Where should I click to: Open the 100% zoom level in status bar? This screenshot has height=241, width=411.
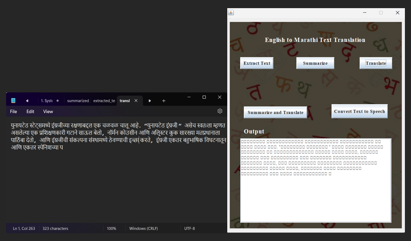tap(111, 228)
